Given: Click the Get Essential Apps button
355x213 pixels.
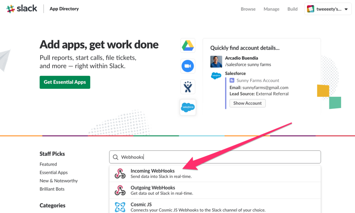Looking at the screenshot, I should [65, 82].
